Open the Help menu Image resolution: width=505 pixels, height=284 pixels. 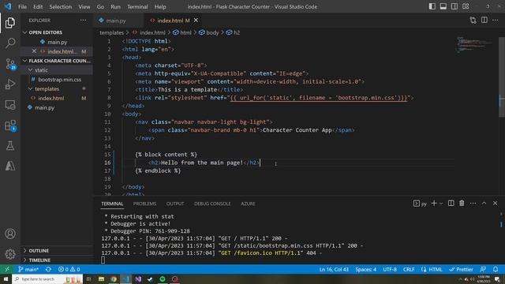click(160, 6)
